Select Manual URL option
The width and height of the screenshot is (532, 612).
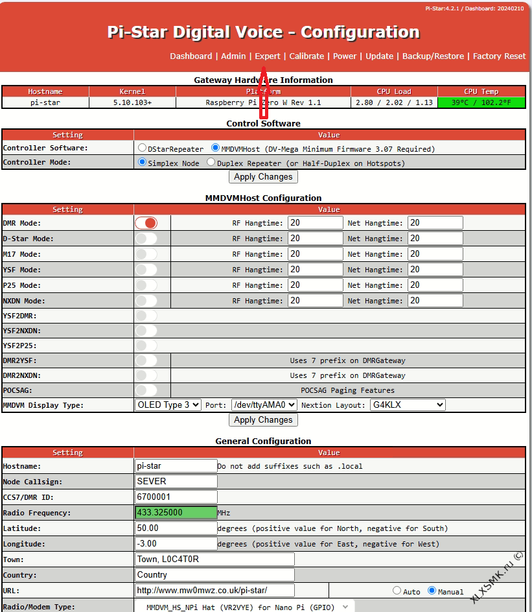(432, 591)
